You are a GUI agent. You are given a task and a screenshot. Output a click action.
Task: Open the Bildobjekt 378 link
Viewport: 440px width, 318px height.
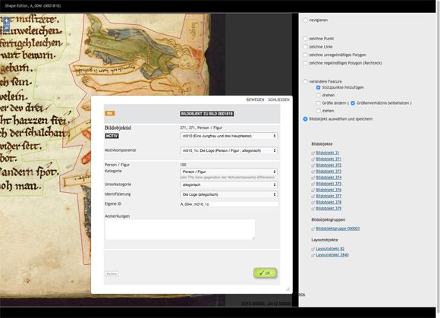328,203
